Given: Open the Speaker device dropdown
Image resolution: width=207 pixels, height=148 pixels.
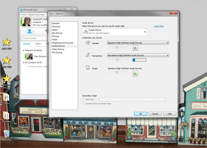Looking at the screenshot, I should pos(138,43).
